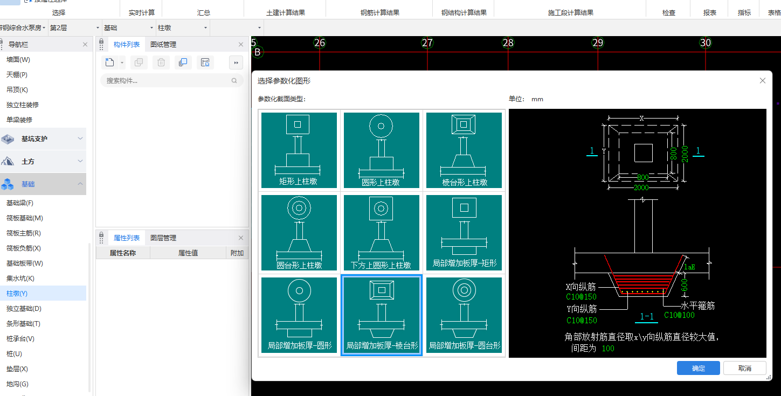Switch to 图层管理 tab

tap(163, 238)
